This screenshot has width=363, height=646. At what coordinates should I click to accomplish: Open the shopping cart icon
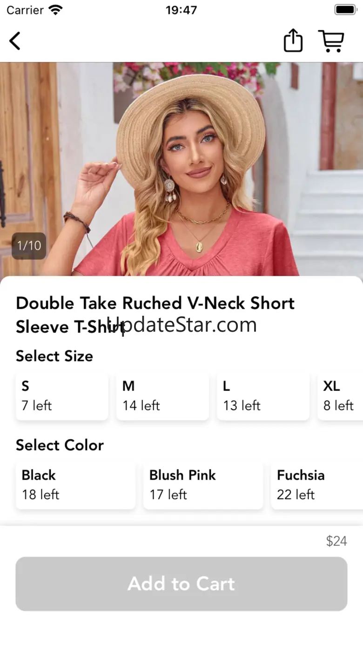331,41
